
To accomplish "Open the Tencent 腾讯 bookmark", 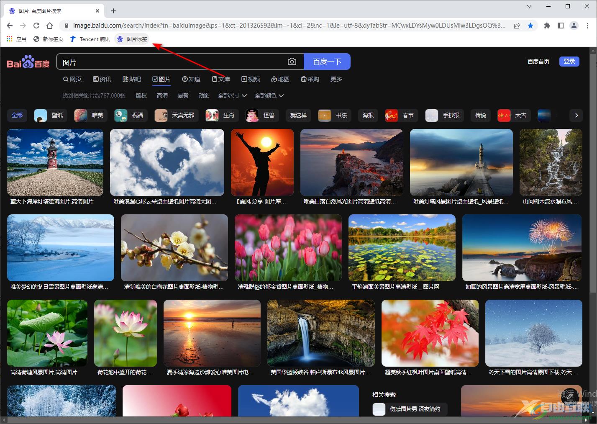I will [x=90, y=39].
